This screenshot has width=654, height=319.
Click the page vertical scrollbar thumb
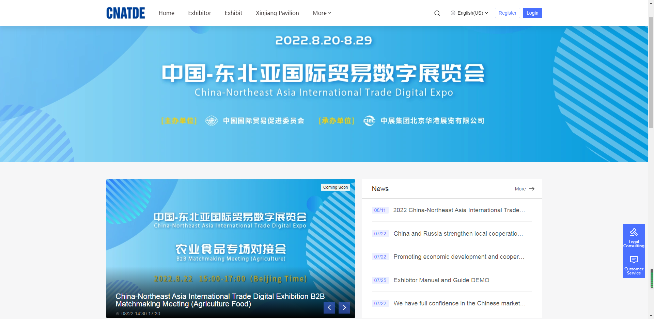[x=651, y=73]
